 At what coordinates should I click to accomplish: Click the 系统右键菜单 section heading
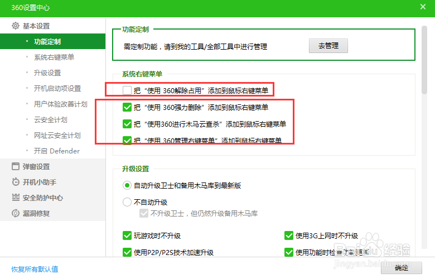142,74
